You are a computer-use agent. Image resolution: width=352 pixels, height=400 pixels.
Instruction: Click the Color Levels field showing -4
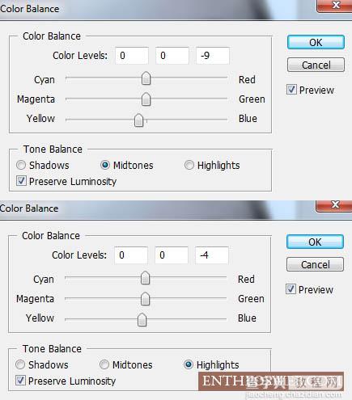[212, 255]
